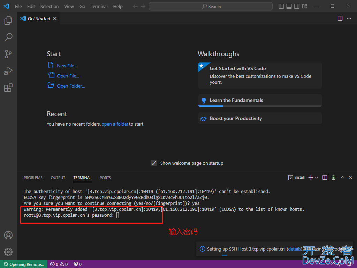The width and height of the screenshot is (357, 268).
Task: Open the File menu
Action: pyautogui.click(x=18, y=6)
